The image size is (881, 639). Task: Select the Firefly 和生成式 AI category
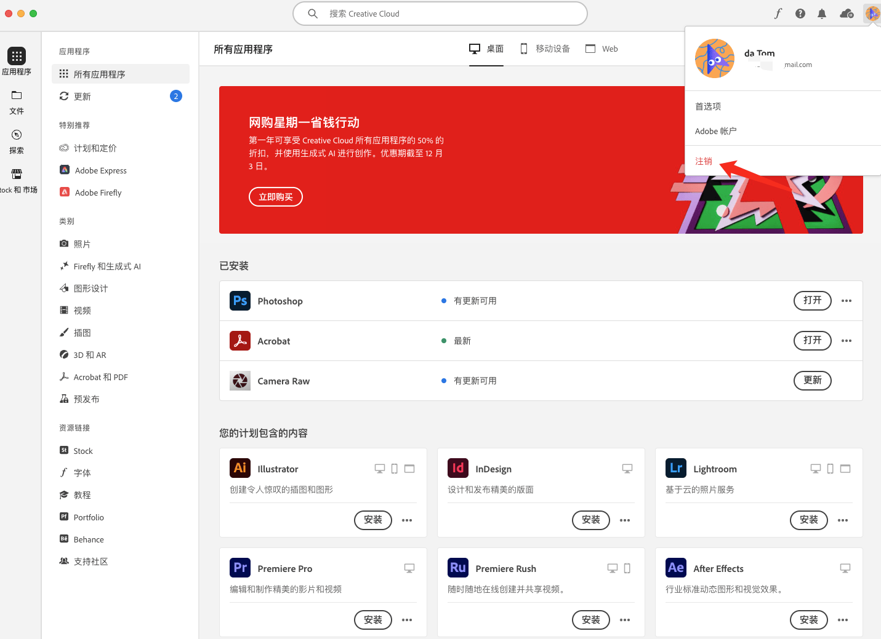pyautogui.click(x=121, y=266)
